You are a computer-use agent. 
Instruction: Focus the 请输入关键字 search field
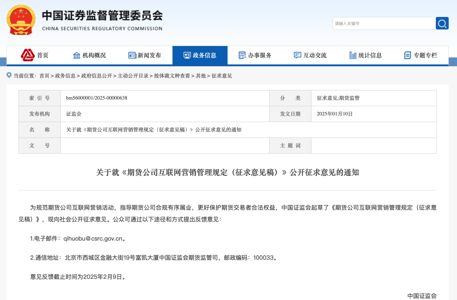click(x=383, y=24)
